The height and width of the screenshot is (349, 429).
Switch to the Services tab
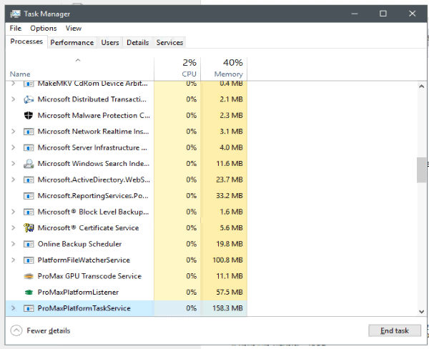169,43
